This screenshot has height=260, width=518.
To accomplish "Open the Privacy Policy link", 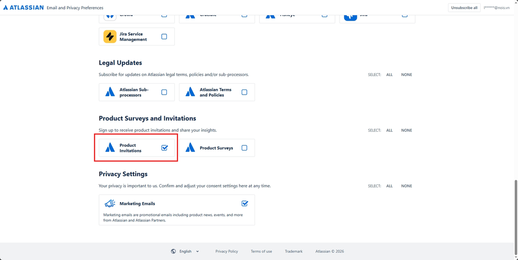I will (x=227, y=251).
